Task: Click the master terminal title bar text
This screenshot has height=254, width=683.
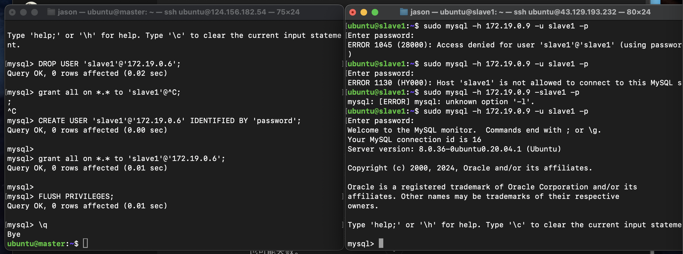Action: pyautogui.click(x=179, y=12)
